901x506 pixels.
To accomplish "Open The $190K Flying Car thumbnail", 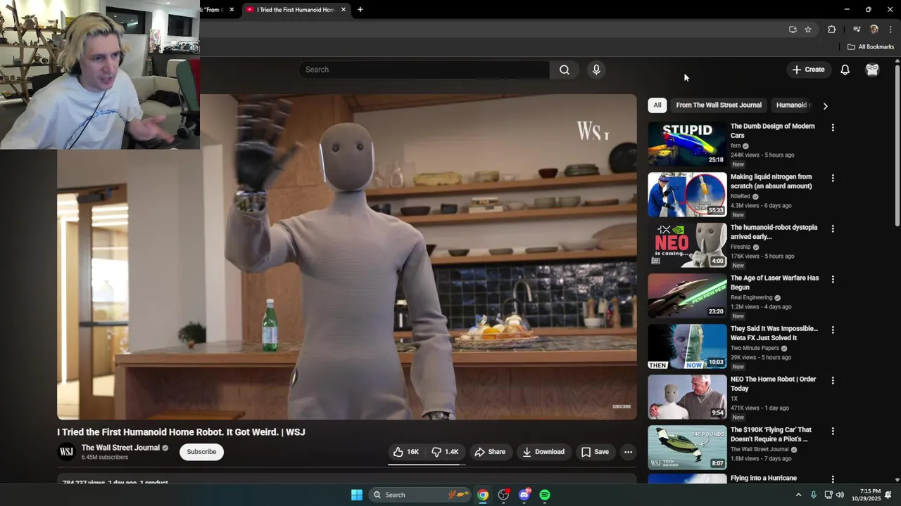I will pyautogui.click(x=687, y=448).
